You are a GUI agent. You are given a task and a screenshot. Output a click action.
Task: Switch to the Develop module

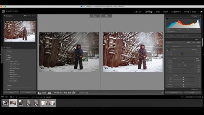click(149, 12)
